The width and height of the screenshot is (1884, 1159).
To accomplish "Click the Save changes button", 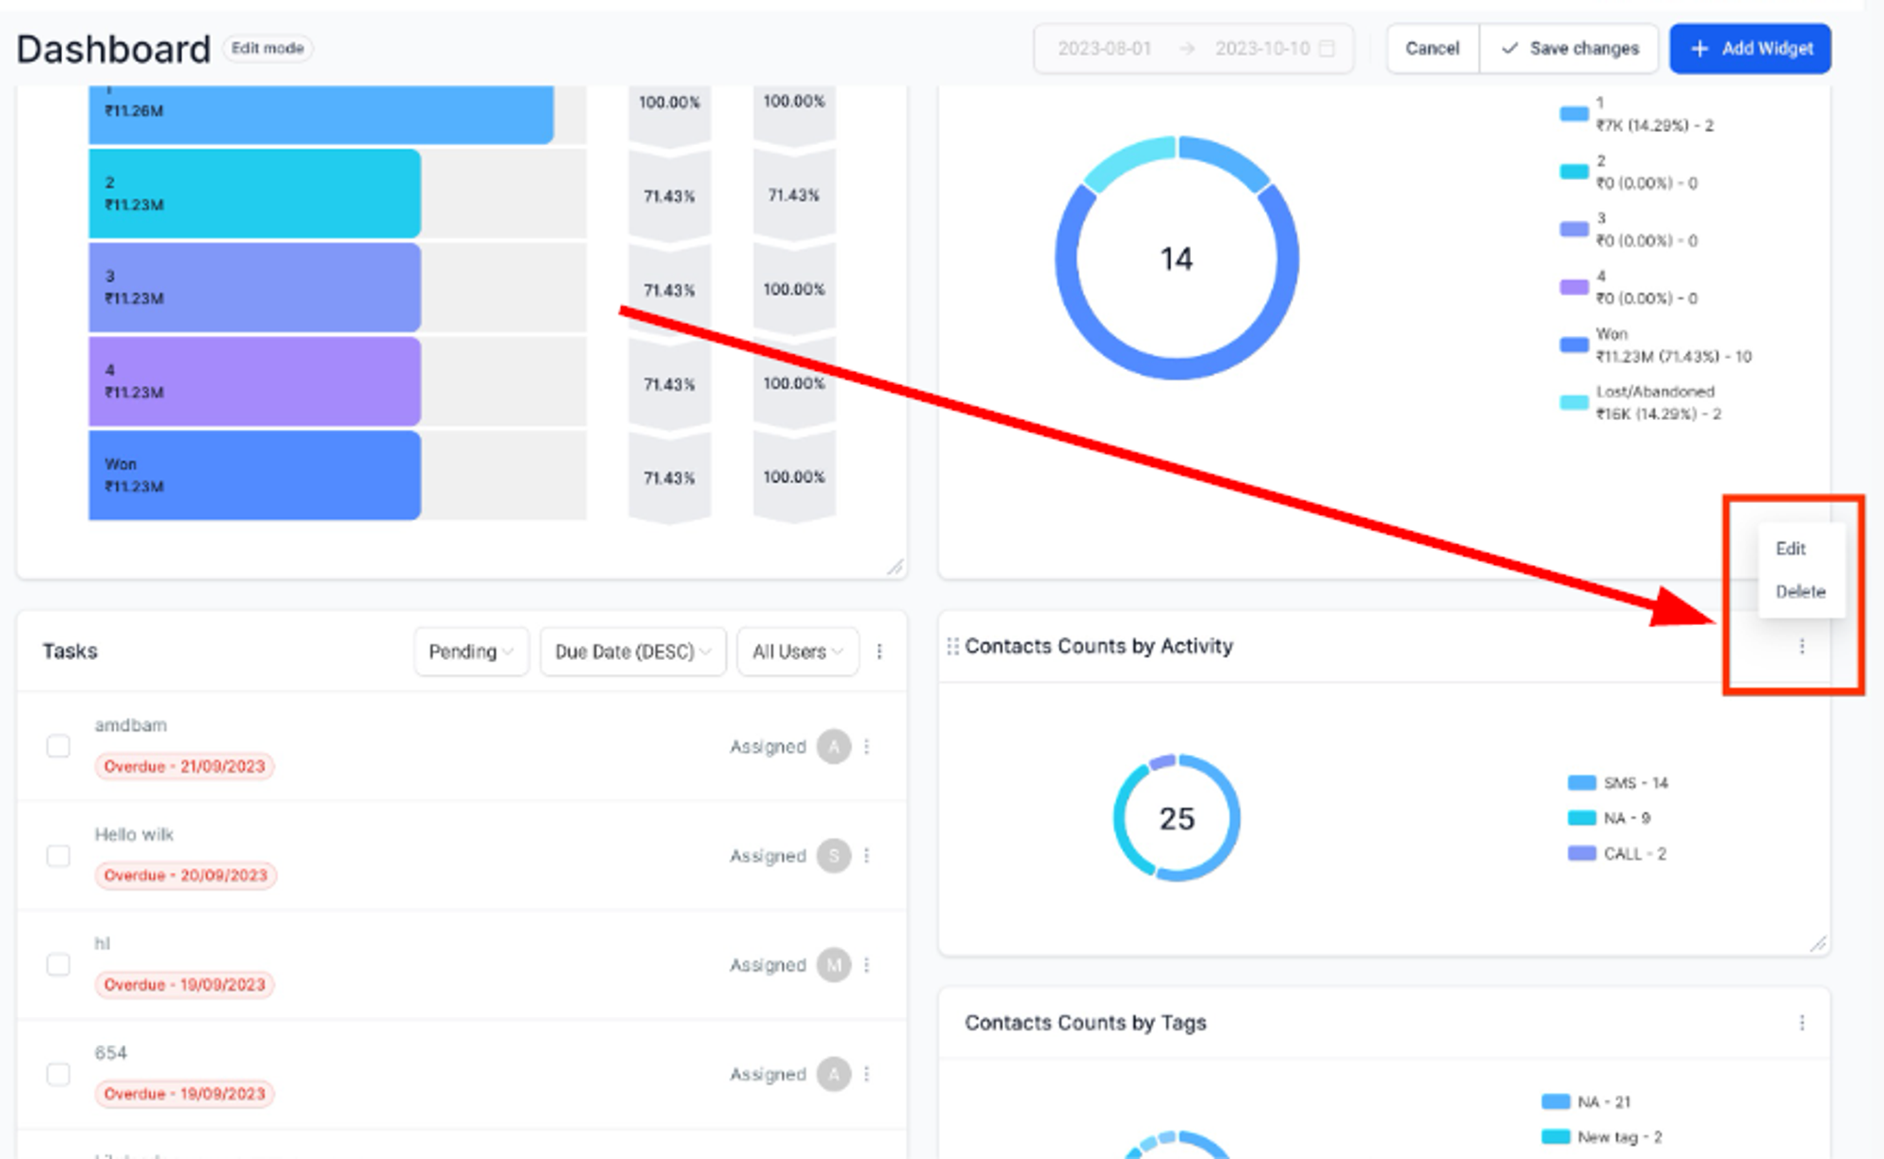I will [1569, 48].
